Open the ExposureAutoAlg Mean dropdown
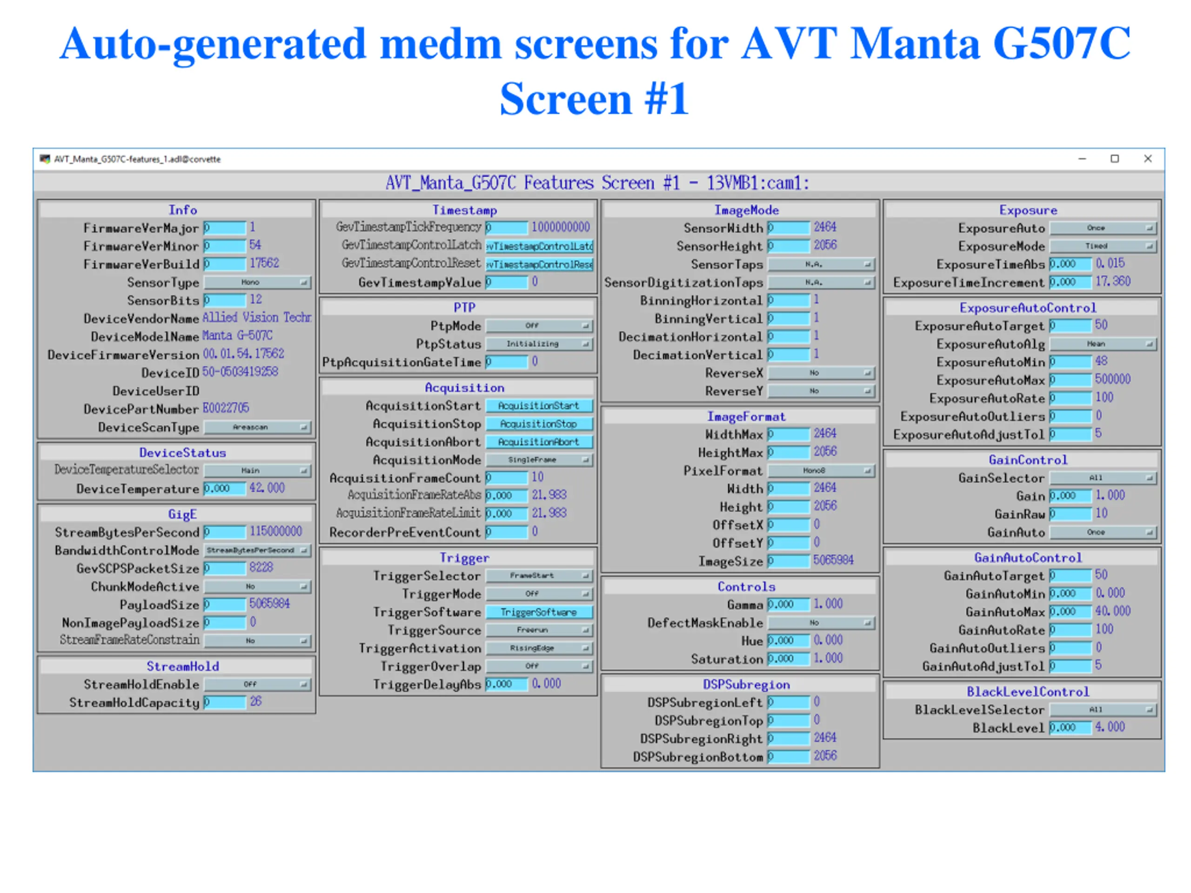1191x893 pixels. [x=1103, y=344]
